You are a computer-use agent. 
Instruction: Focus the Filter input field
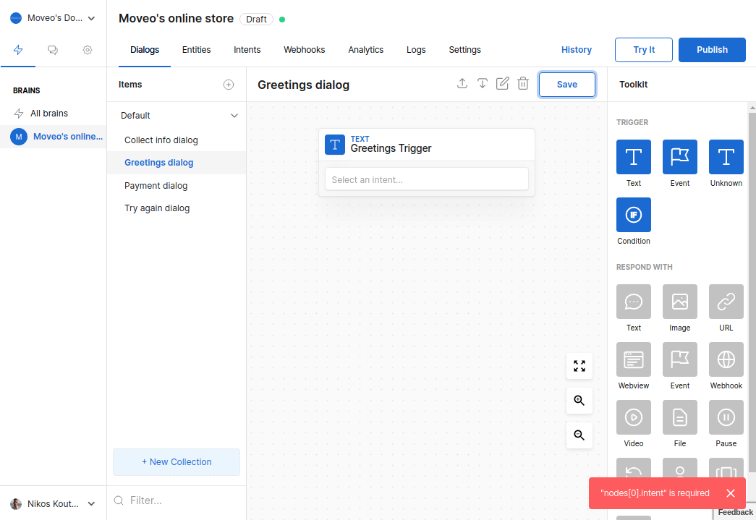point(177,500)
